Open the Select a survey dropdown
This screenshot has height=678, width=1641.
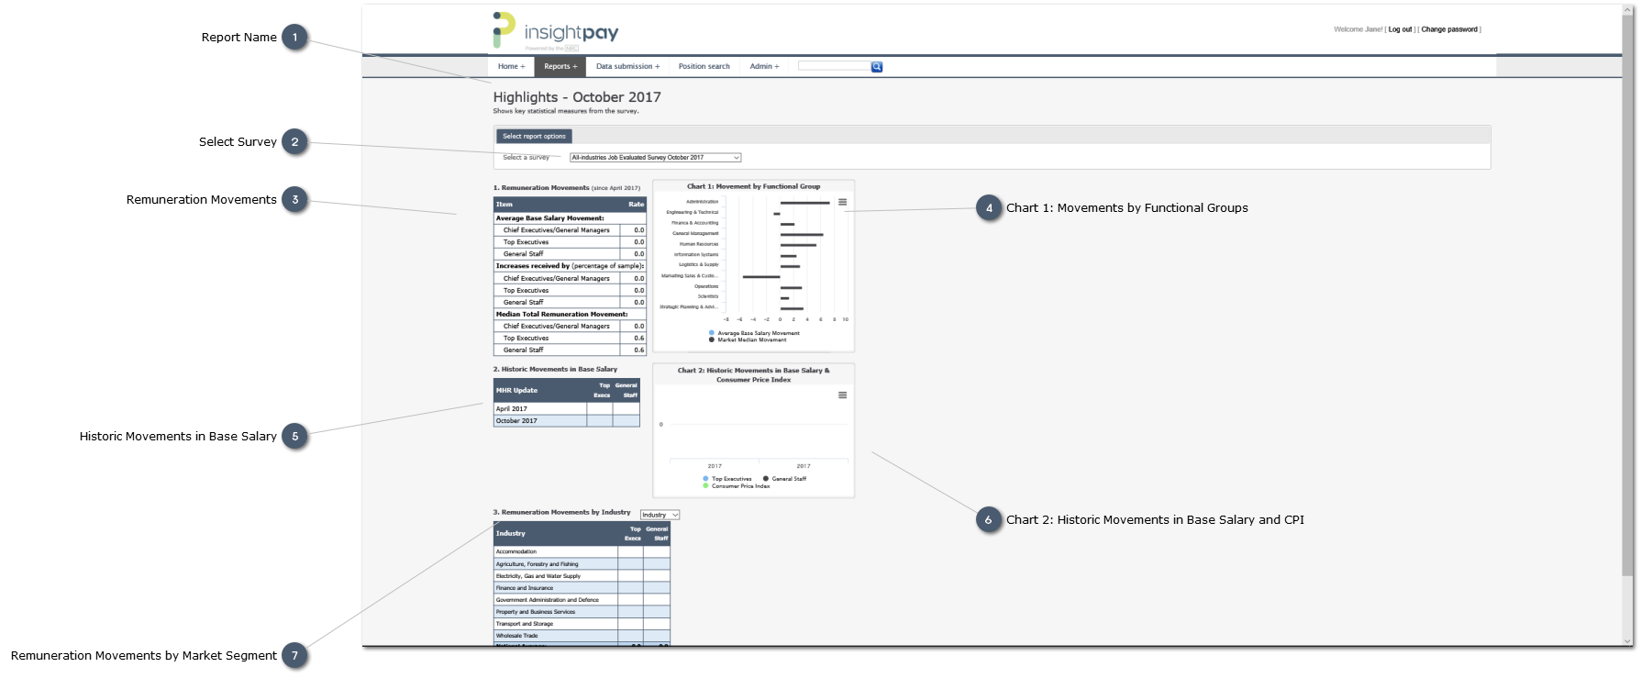click(655, 158)
